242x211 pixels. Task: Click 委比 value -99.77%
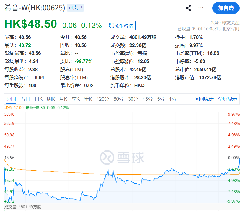(83, 61)
